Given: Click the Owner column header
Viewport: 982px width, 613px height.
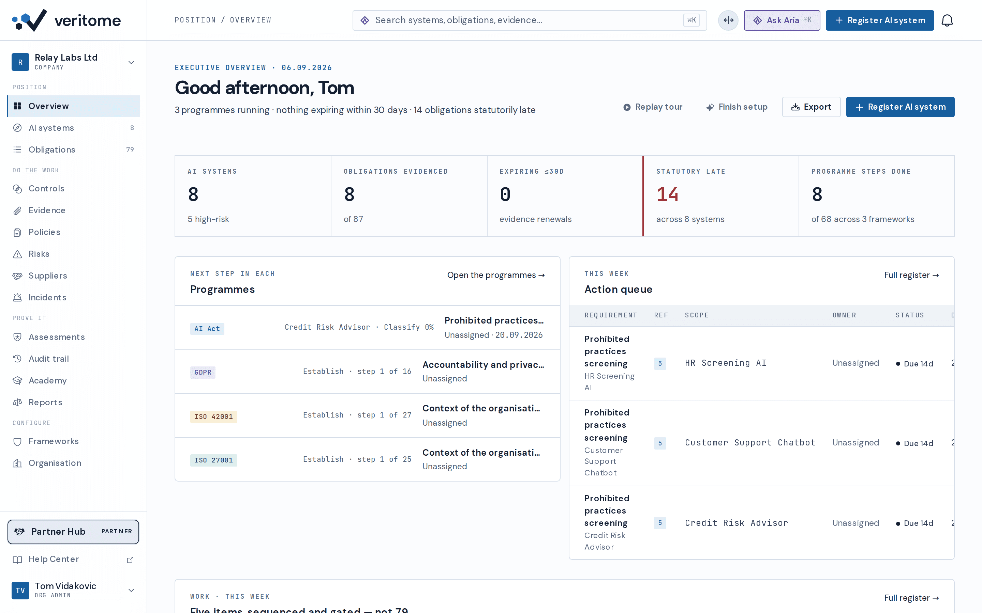Looking at the screenshot, I should point(844,315).
